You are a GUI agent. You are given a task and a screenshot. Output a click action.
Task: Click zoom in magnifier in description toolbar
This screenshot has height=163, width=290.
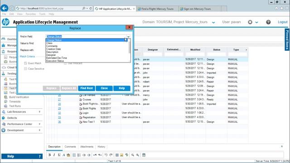pyautogui.click(x=133, y=155)
